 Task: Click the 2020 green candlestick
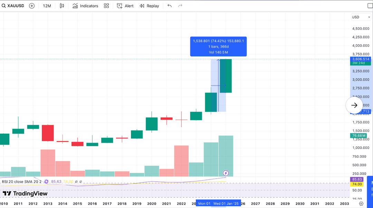click(152, 124)
